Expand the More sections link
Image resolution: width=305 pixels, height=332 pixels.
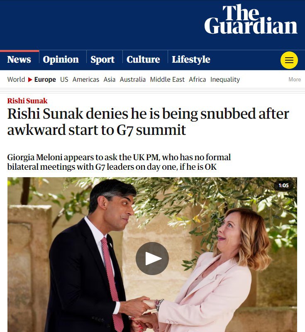295,80
